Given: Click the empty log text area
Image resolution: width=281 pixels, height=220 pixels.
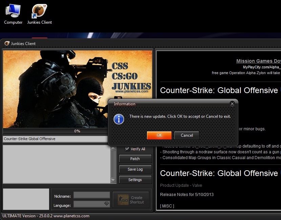Looking at the screenshot, I should (57, 164).
